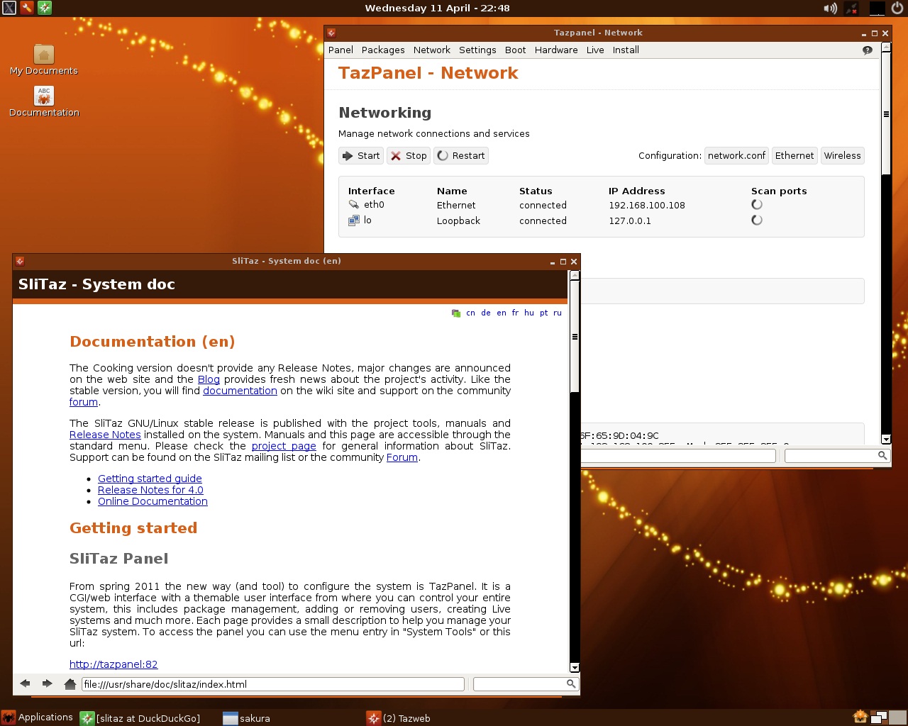Click the orange tray icon in bottom panel
Viewport: 908px width, 726px height.
pos(860,717)
